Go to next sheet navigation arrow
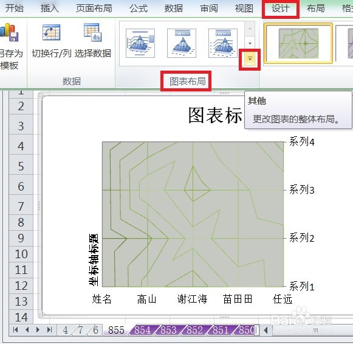 coord(38,330)
